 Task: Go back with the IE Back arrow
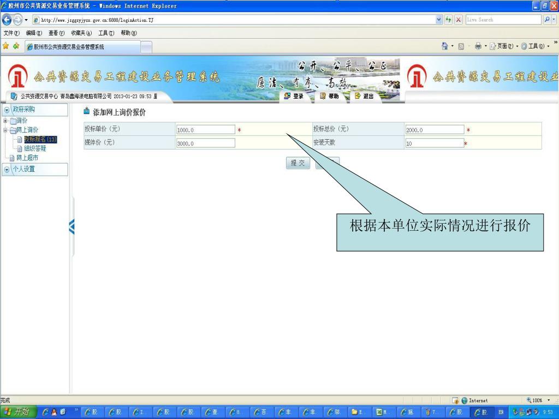(7, 20)
